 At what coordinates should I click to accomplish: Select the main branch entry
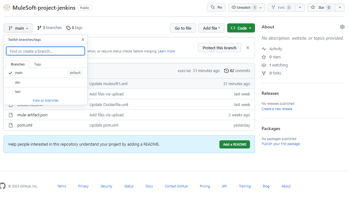tap(46, 73)
